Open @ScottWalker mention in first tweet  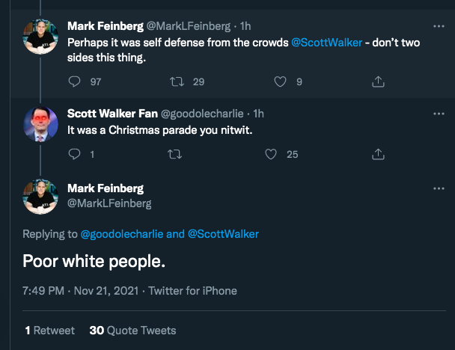(323, 42)
